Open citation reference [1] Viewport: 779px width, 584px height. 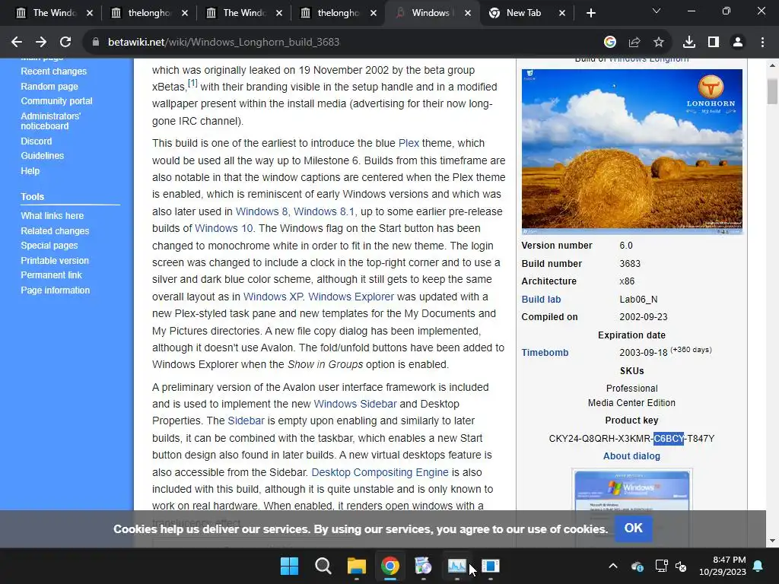pyautogui.click(x=192, y=83)
